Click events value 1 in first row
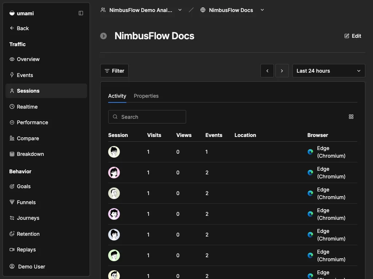The width and height of the screenshot is (373, 279). [207, 152]
